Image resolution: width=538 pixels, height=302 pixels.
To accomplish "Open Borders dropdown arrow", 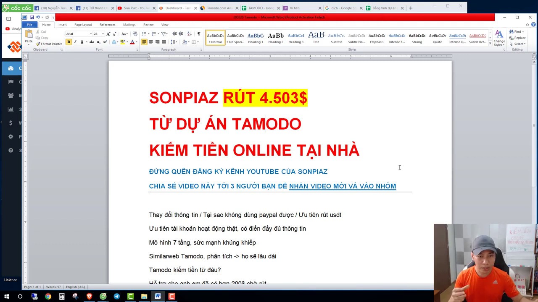I will 198,42.
